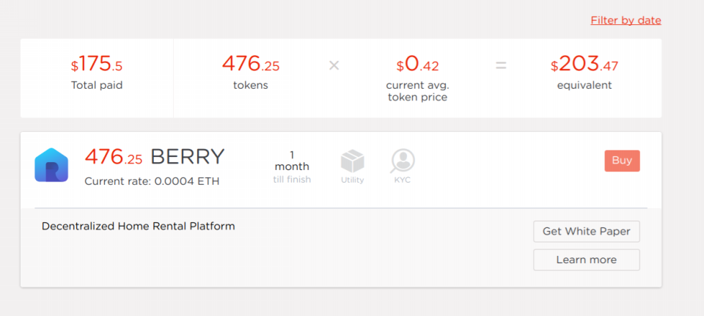Click the KYC magnifier person icon
This screenshot has width=704, height=316.
(x=403, y=161)
